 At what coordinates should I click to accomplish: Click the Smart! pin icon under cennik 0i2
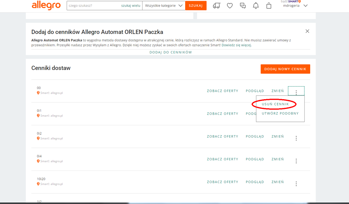pos(38,138)
